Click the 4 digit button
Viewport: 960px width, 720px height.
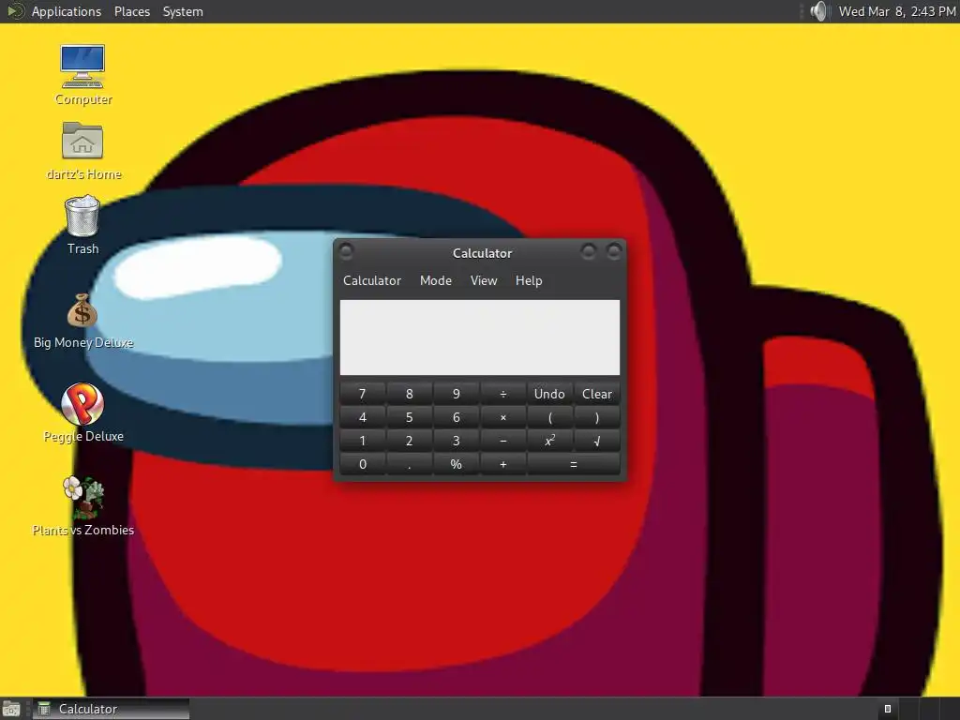(x=363, y=417)
